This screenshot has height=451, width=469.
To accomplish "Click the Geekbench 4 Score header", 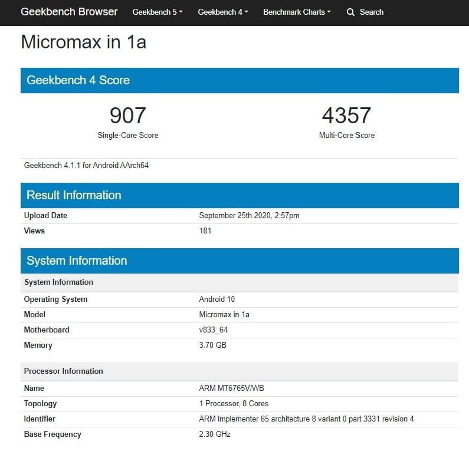I will click(240, 80).
